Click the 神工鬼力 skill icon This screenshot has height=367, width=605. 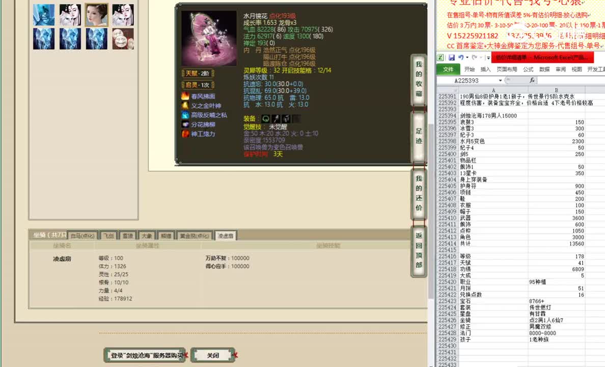[185, 134]
